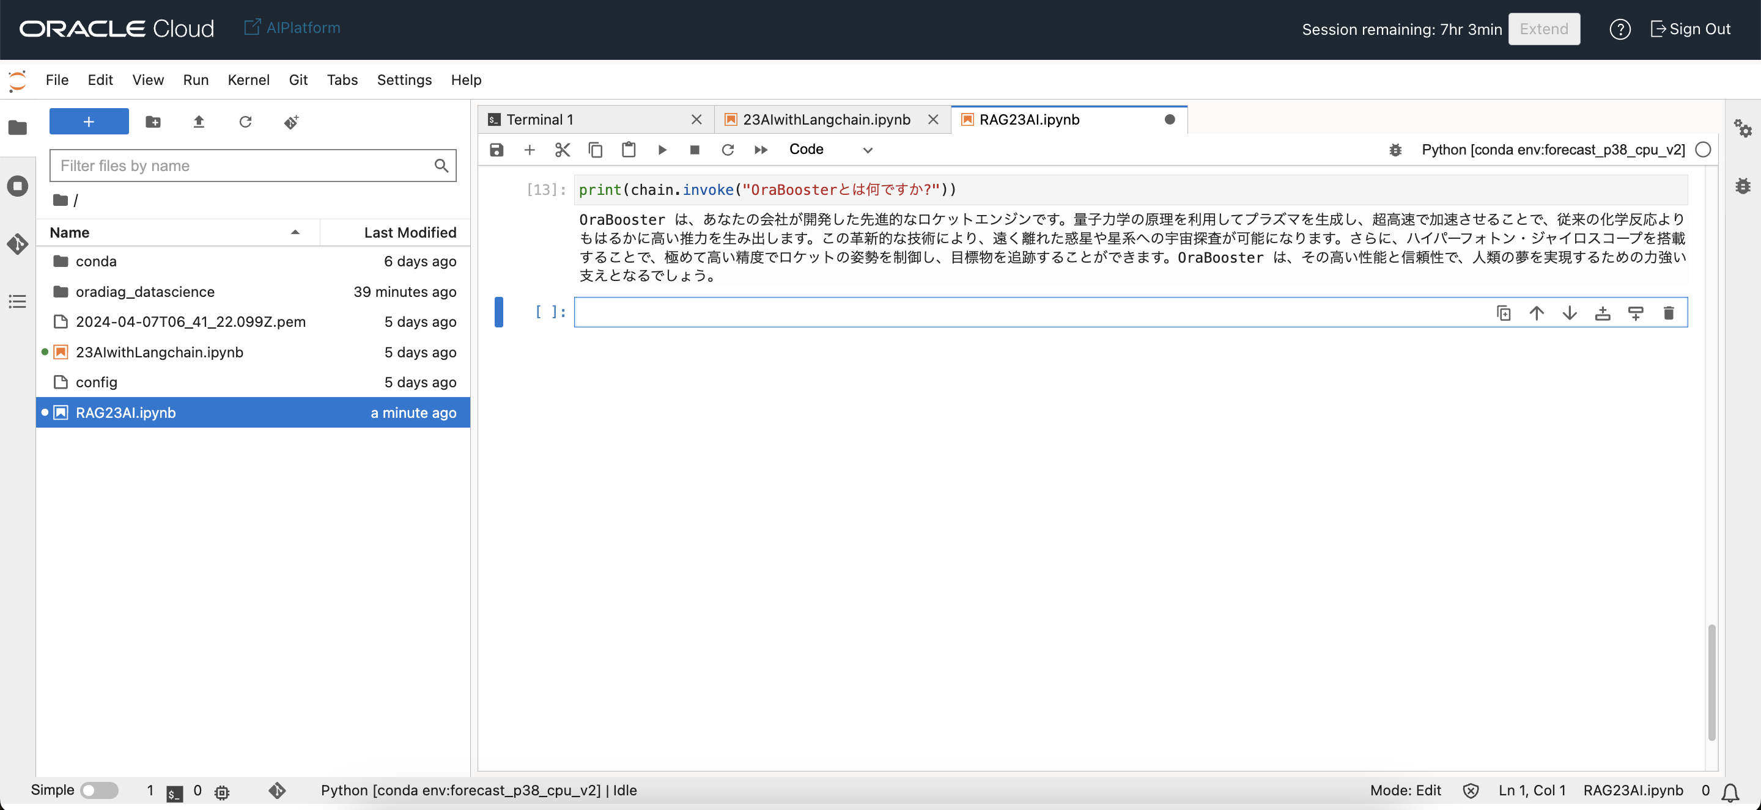The image size is (1761, 810).
Task: Toggle the Simple interface switch
Action: tap(99, 790)
